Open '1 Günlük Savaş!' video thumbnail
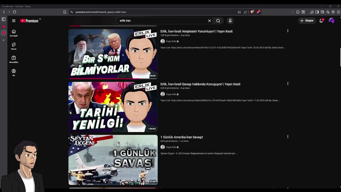 pyautogui.click(x=113, y=160)
